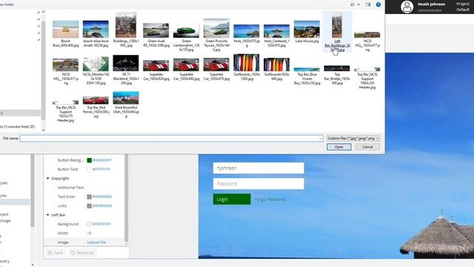Screen dimensions: 474x267
Task: Click the Password field in login preview
Action: tap(258, 184)
